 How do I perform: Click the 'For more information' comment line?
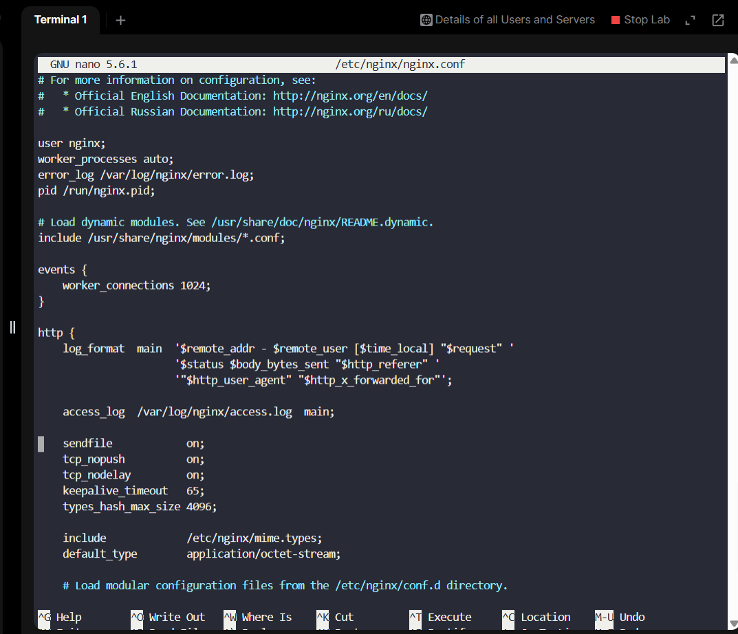tap(177, 80)
